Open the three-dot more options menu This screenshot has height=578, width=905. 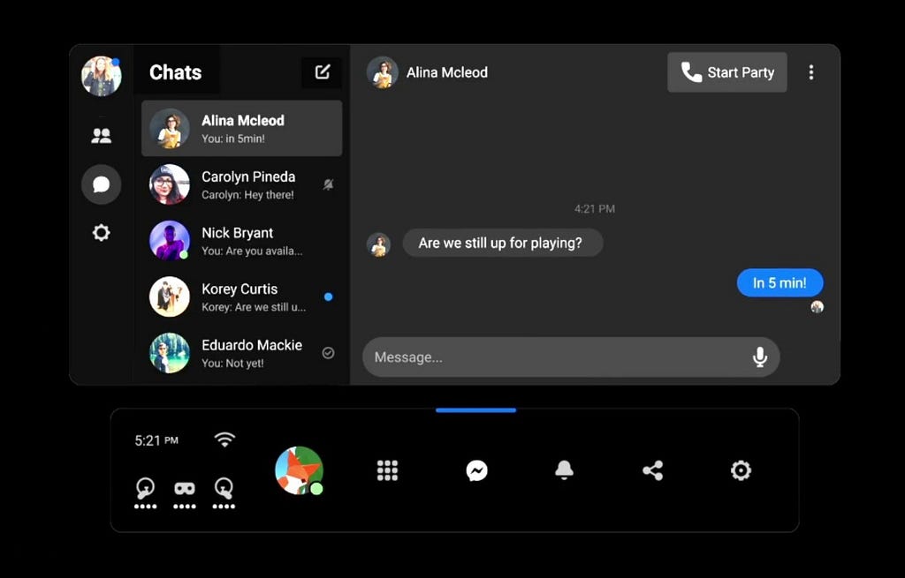click(811, 72)
